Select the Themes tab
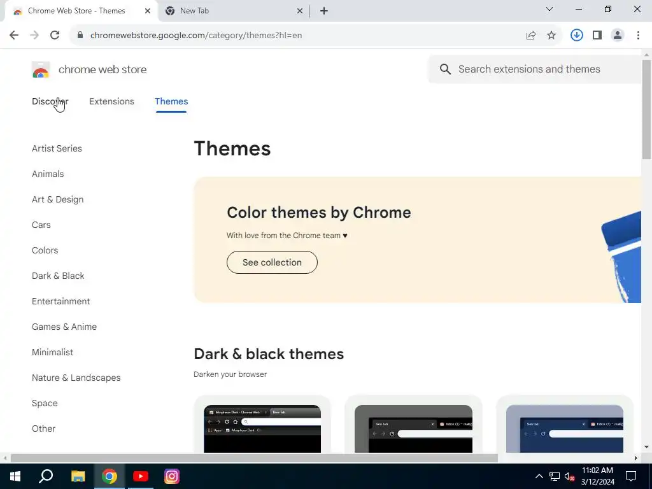This screenshot has height=489, width=652. [171, 101]
